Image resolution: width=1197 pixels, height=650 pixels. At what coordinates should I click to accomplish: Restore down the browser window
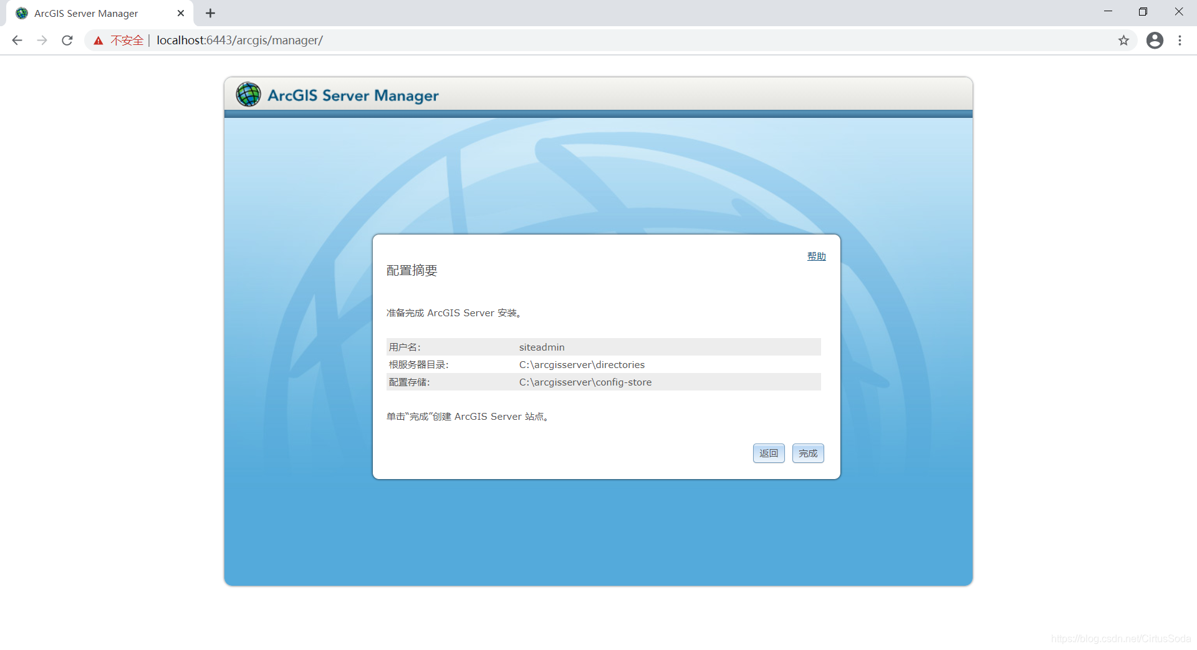point(1143,12)
